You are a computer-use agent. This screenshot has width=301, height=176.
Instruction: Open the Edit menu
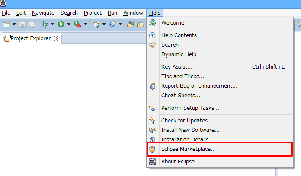click(21, 13)
